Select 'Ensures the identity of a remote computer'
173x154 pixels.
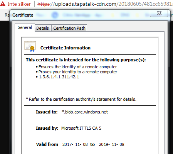pos(77,67)
